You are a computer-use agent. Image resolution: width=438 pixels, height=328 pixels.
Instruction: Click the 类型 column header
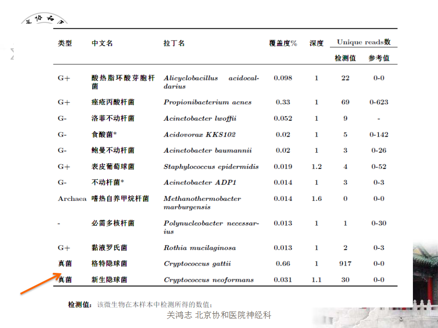pyautogui.click(x=65, y=43)
